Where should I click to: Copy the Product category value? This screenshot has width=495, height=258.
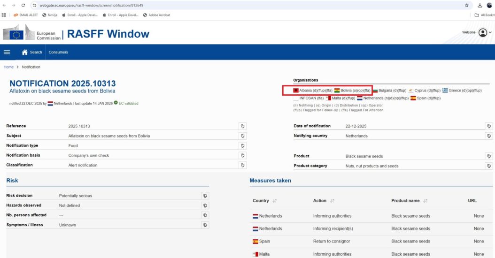pos(489,166)
